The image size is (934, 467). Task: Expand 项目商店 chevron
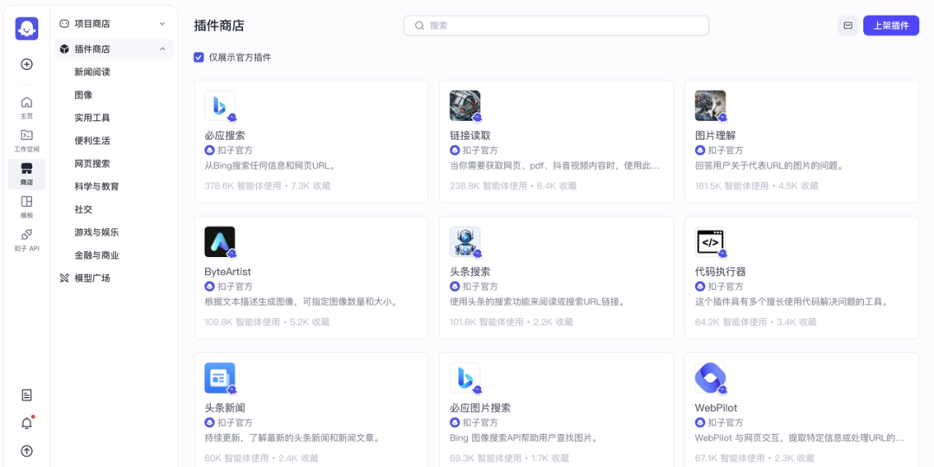[162, 24]
